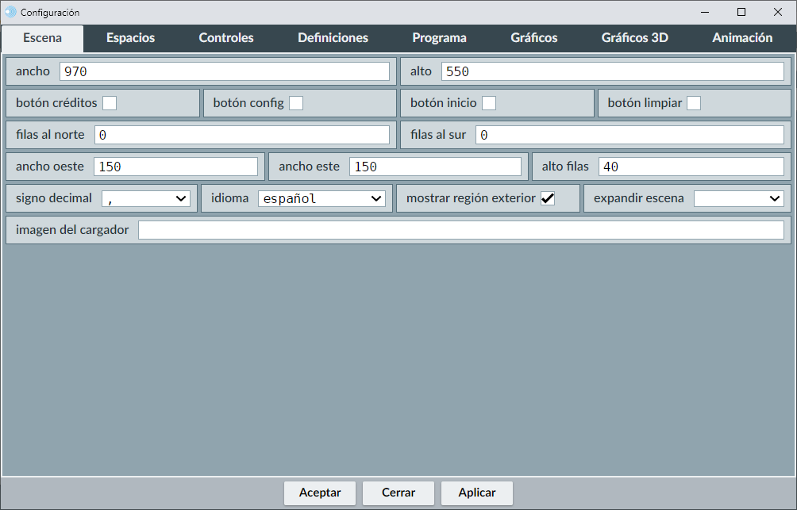Focus the imagen del cargador field

461,230
